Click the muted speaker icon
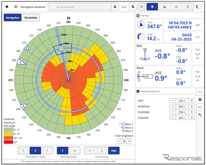This screenshot has height=165, width=206. (x=141, y=7)
